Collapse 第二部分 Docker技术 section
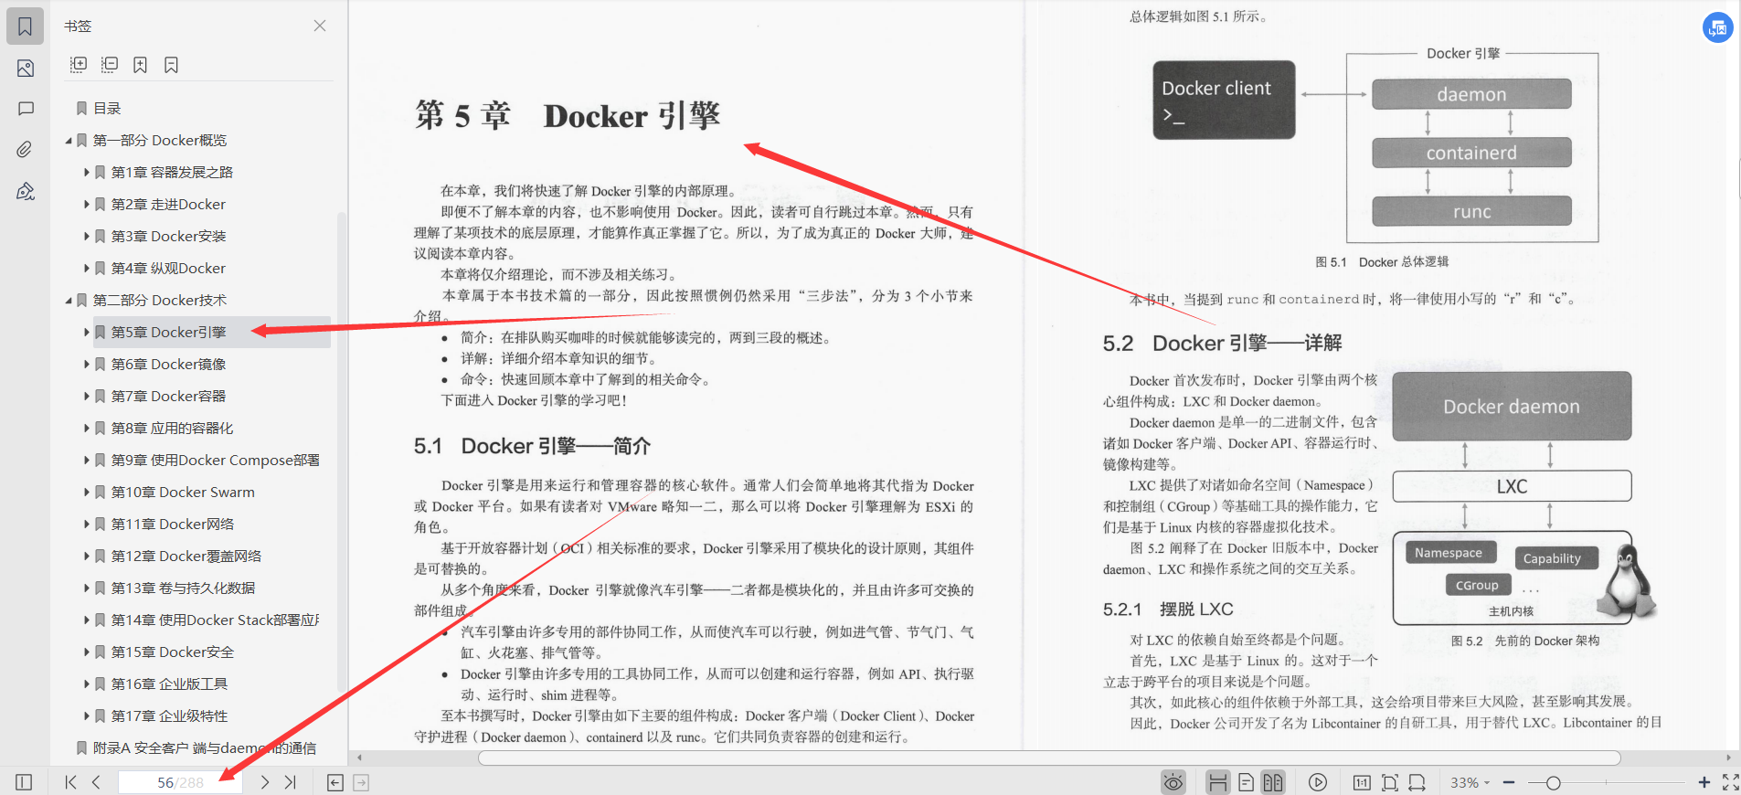The width and height of the screenshot is (1741, 795). [x=69, y=301]
